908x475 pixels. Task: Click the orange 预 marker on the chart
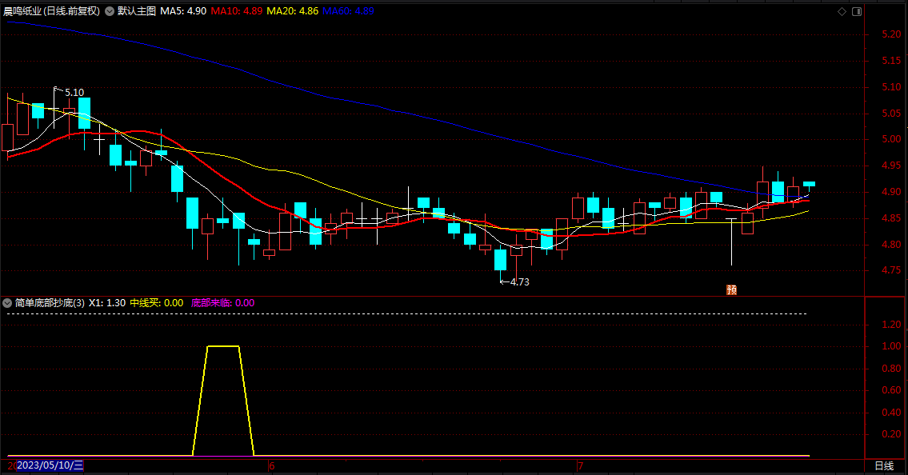(732, 289)
